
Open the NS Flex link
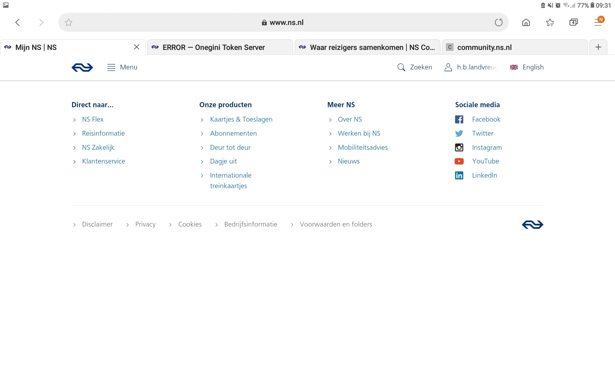(x=93, y=119)
